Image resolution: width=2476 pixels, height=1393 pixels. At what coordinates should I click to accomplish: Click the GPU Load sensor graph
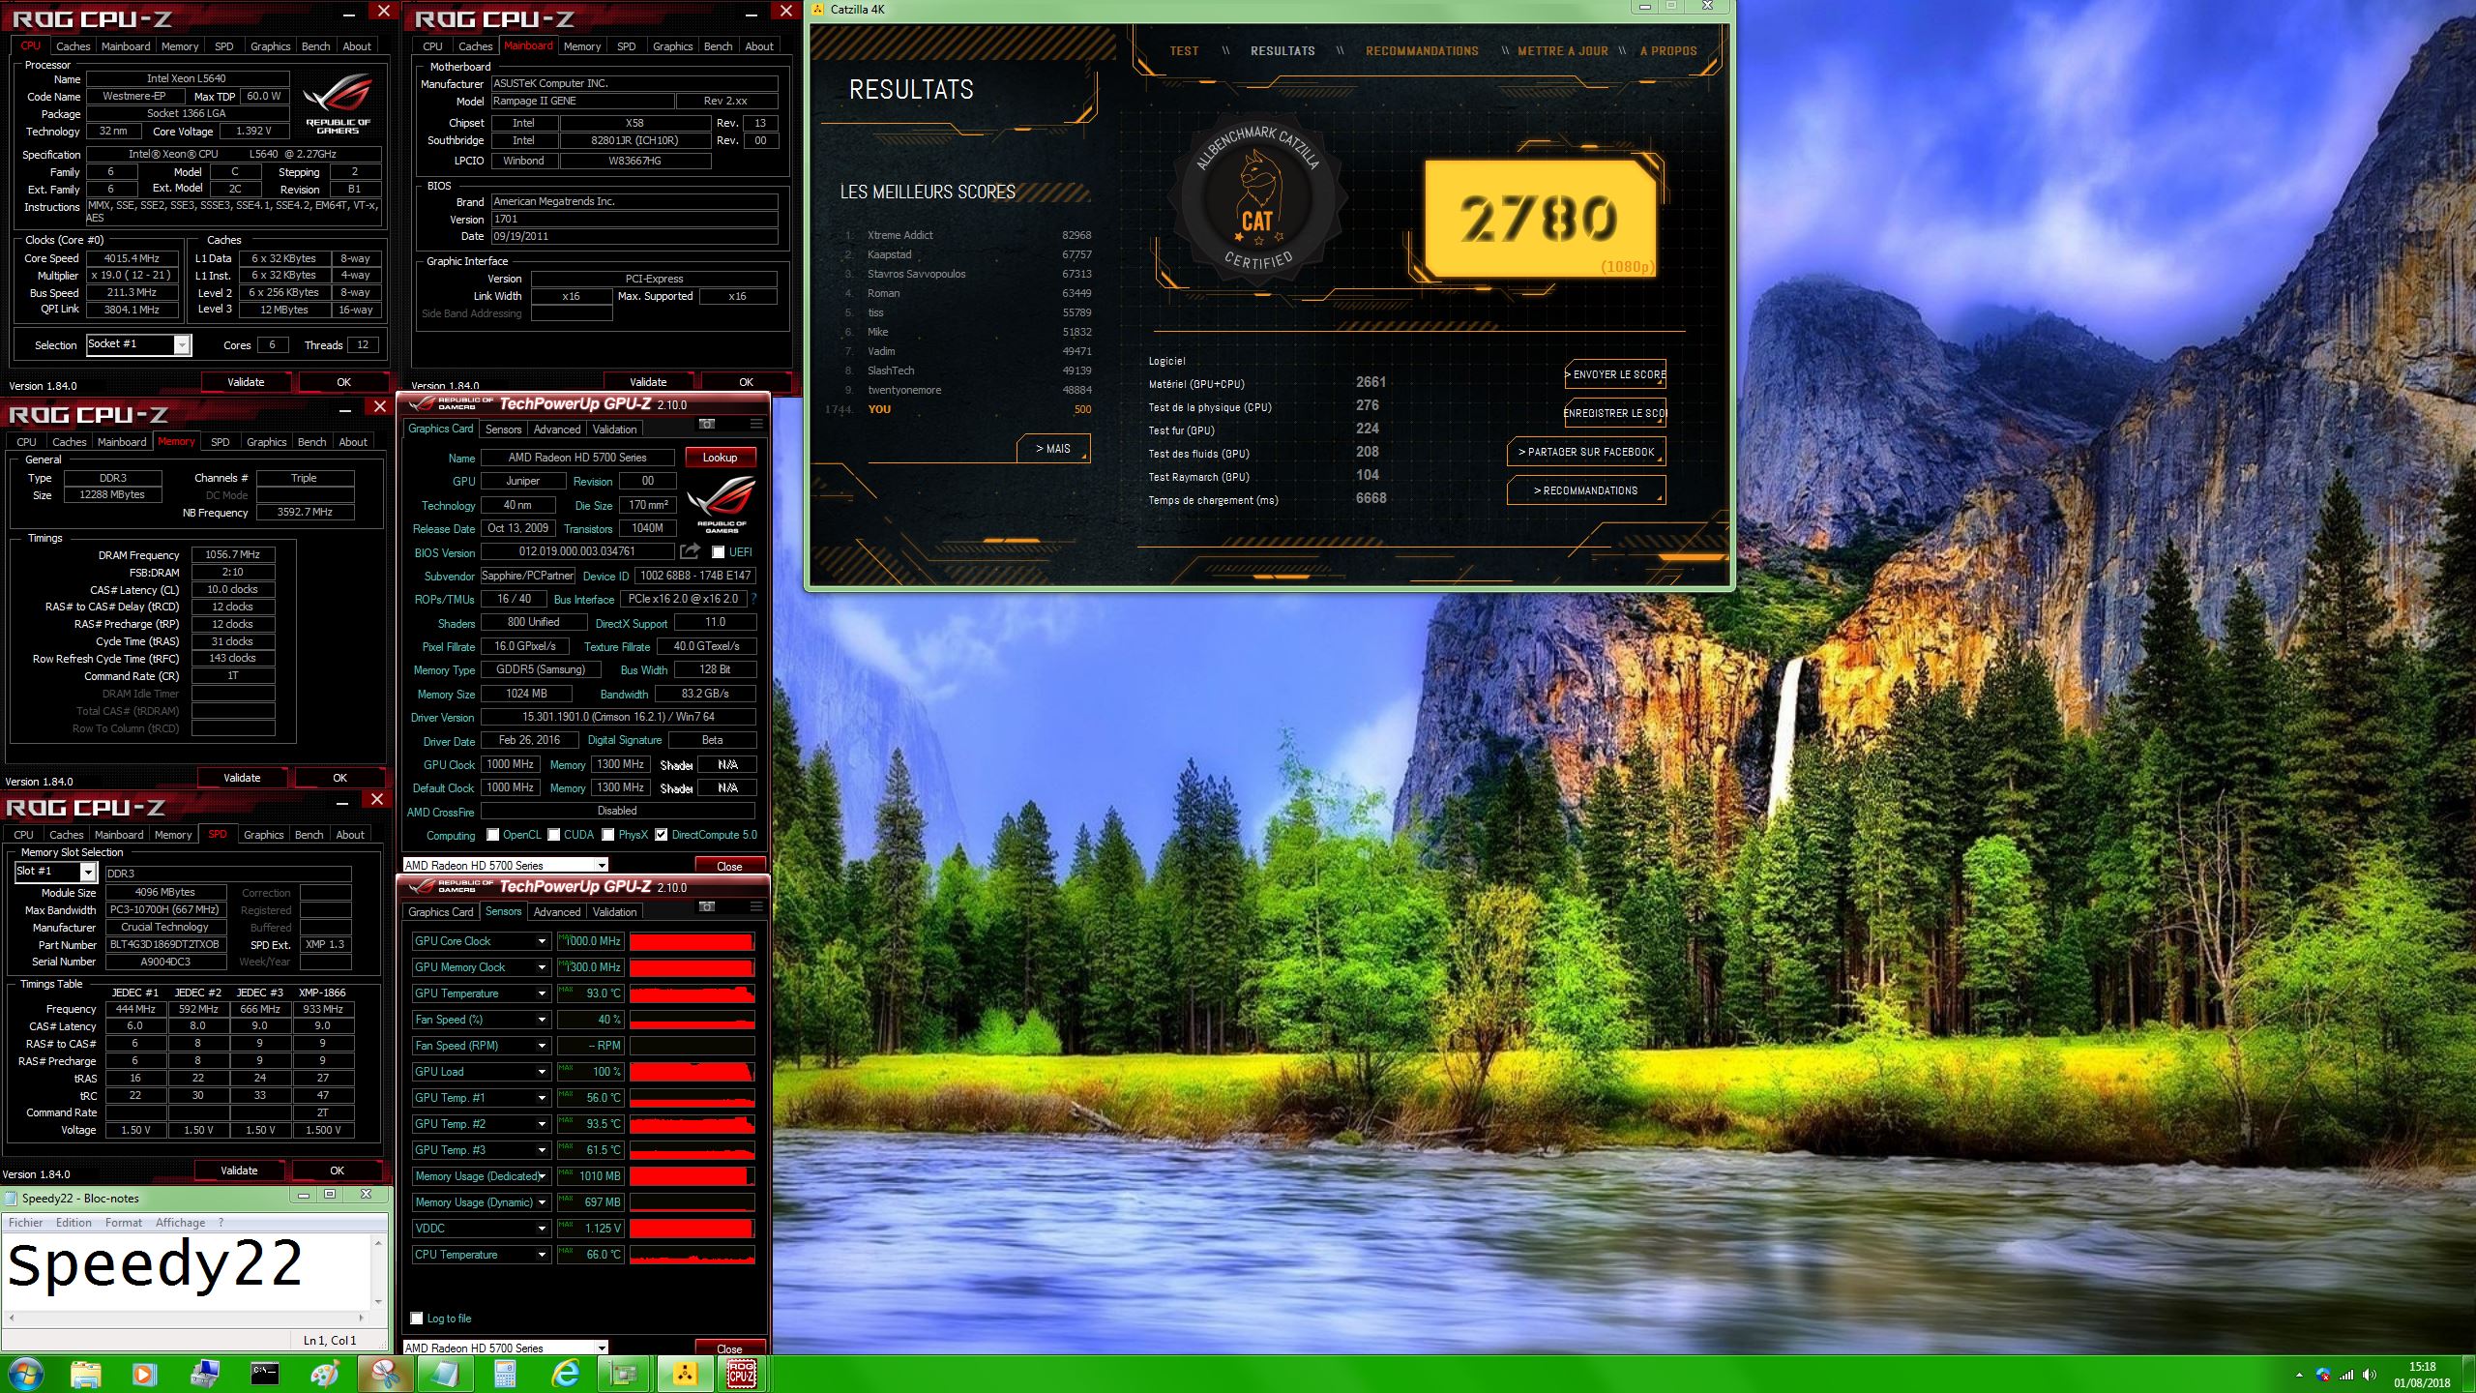pos(692,1072)
